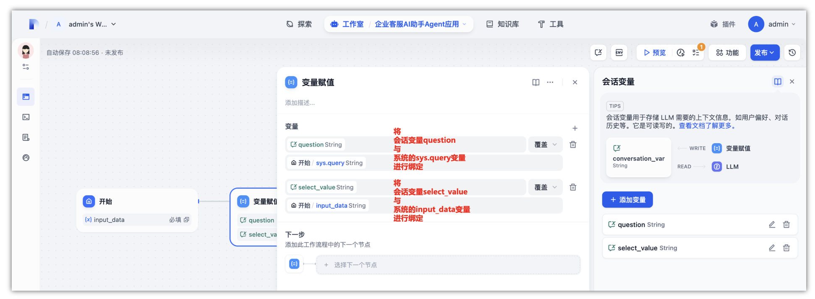This screenshot has width=815, height=299.
Task: Click the app avatar icon in sidebar
Action: coord(26,51)
